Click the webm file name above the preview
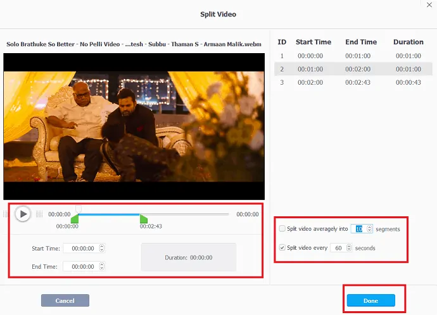The height and width of the screenshot is (315, 437). click(x=134, y=44)
